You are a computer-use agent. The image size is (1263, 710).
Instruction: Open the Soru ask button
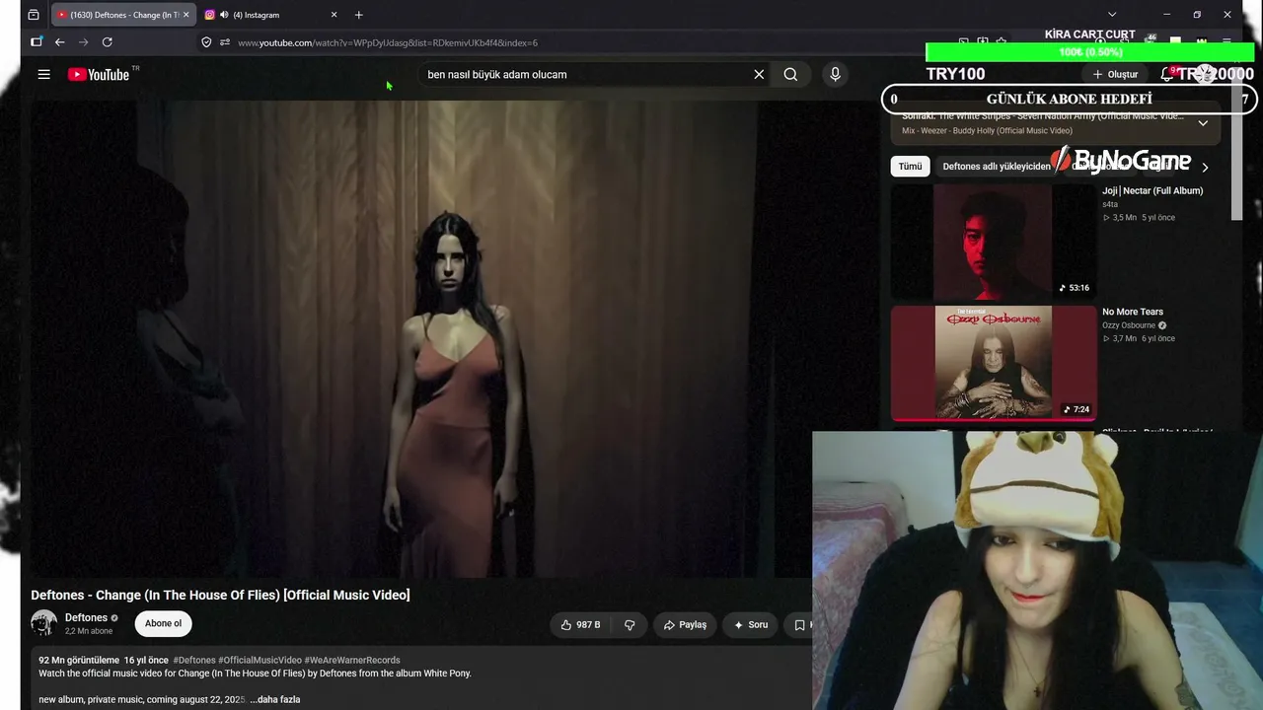click(x=750, y=625)
